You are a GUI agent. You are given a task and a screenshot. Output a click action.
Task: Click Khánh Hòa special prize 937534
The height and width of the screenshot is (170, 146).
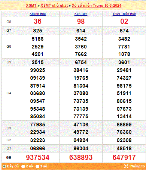(38, 157)
